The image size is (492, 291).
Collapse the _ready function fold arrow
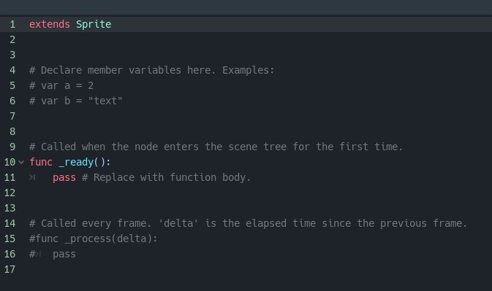[x=21, y=162]
